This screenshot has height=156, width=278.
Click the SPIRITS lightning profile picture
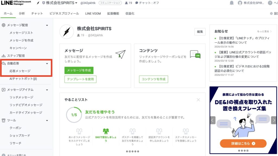pyautogui.click(x=67, y=32)
